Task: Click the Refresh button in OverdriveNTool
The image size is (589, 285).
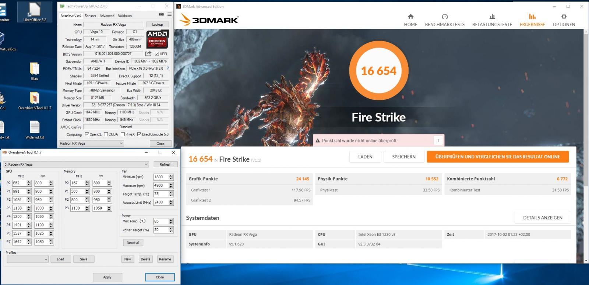Action: coord(166,164)
